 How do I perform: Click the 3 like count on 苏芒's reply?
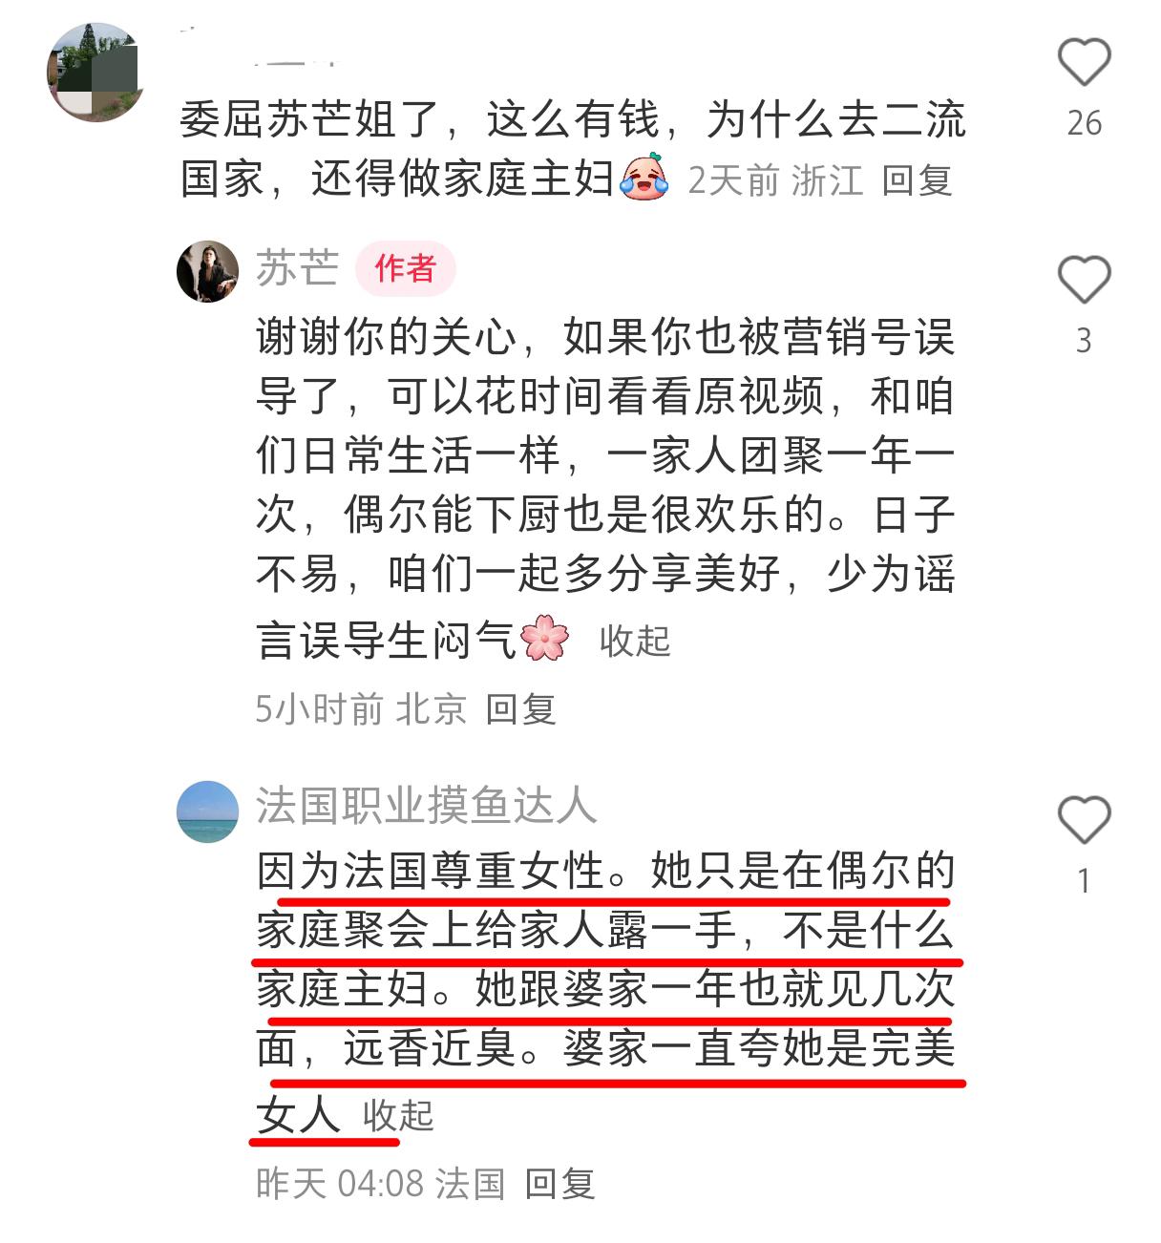1084,341
